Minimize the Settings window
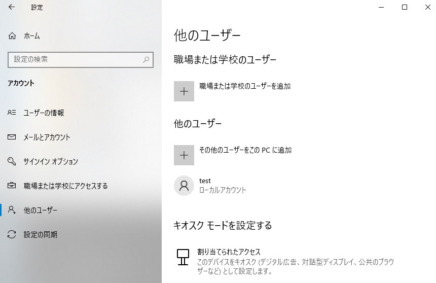 click(381, 7)
